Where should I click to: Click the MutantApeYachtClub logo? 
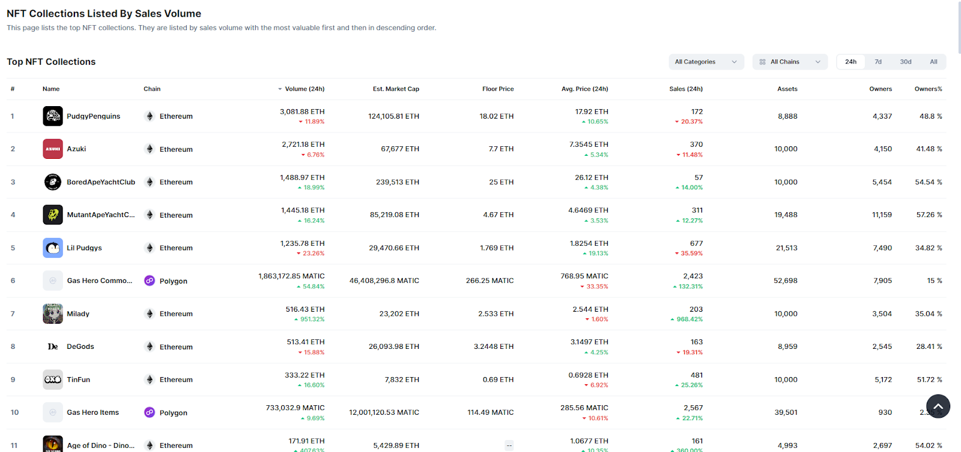click(x=53, y=215)
